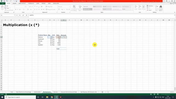Click Find & Select binoculars icon

[161, 7]
